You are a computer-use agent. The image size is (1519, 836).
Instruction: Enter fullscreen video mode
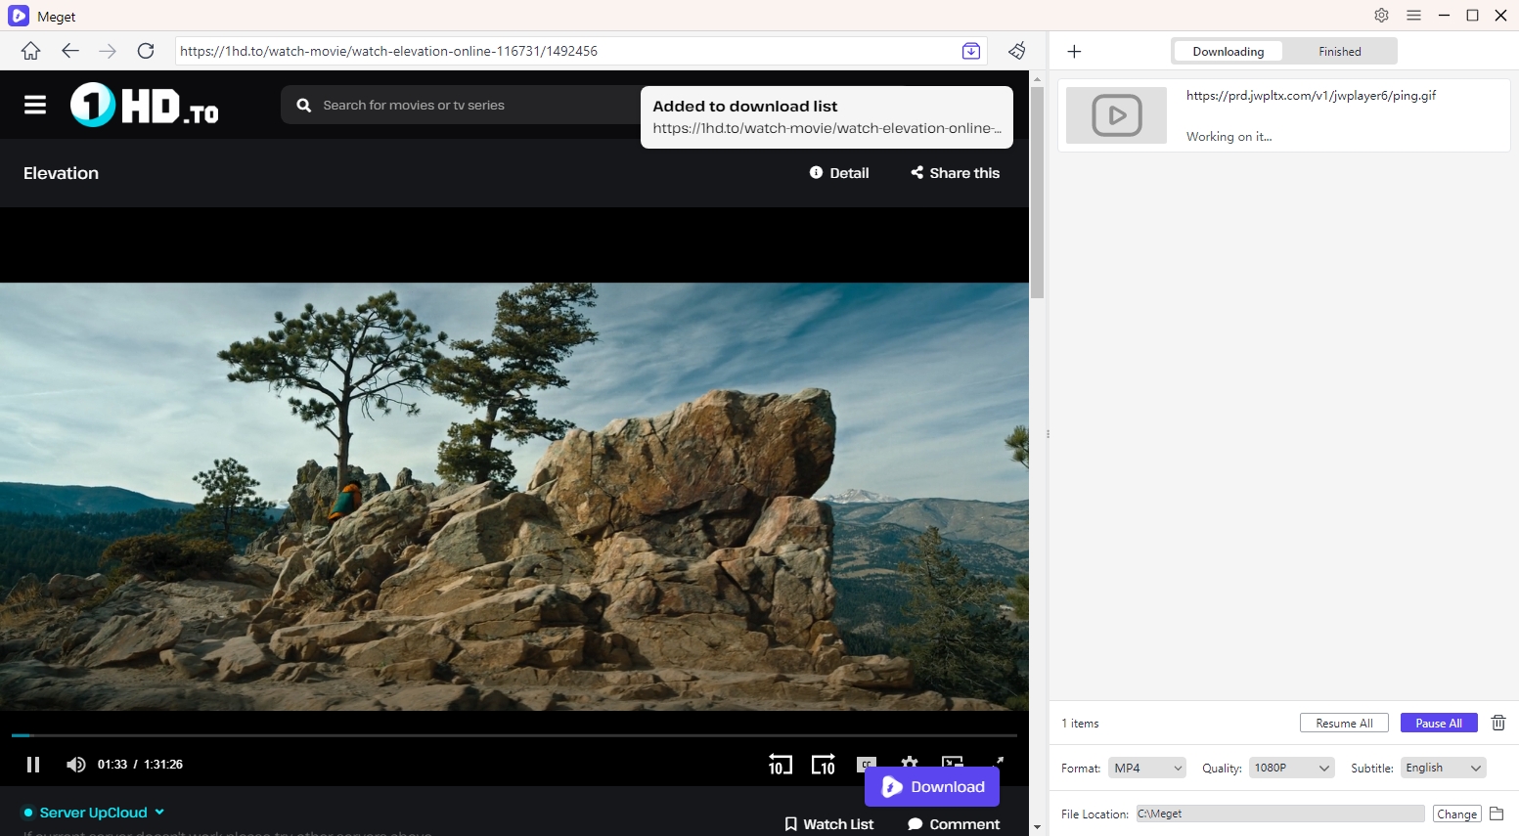pos(999,762)
